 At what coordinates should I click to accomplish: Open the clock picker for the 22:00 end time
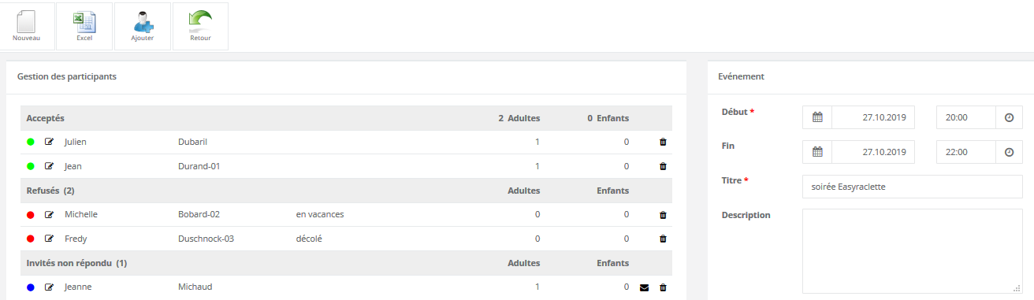click(x=1010, y=152)
